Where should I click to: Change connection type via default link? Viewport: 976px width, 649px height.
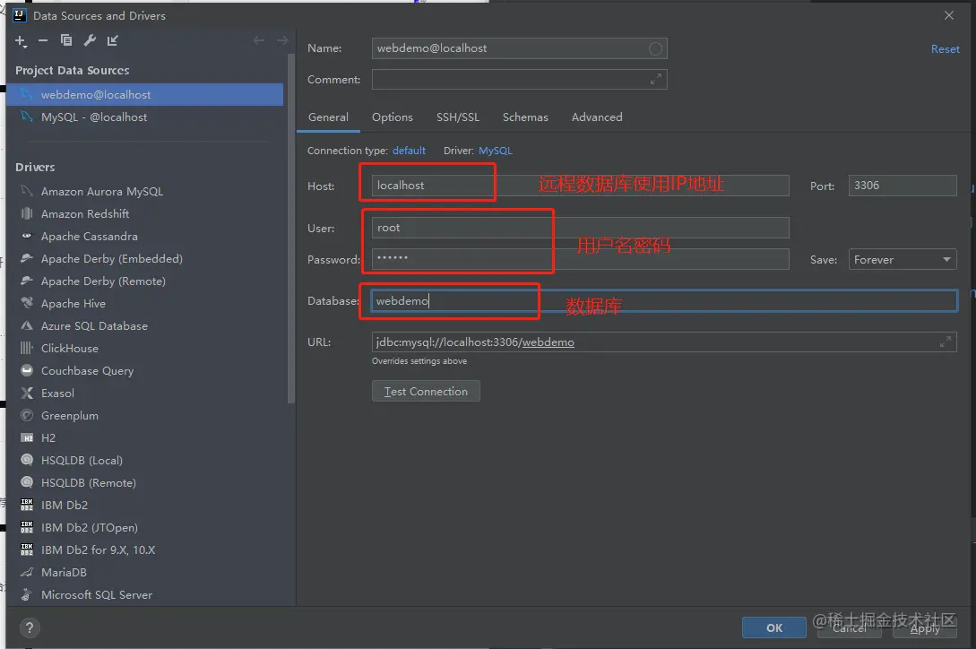[409, 151]
